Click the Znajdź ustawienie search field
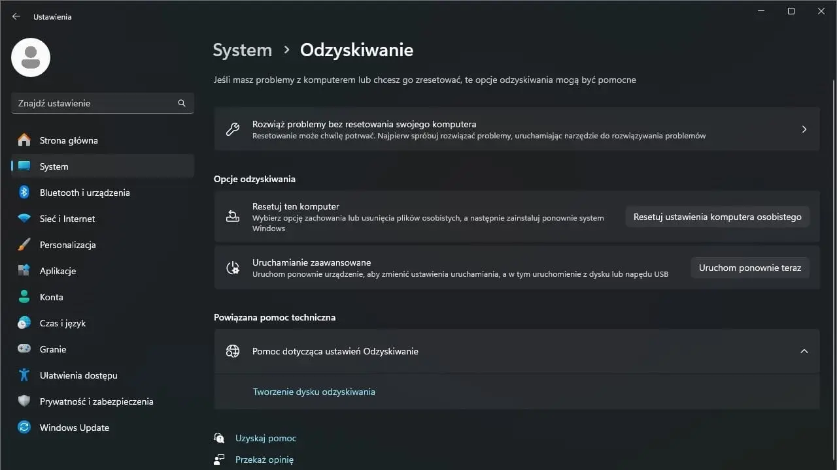 point(98,102)
